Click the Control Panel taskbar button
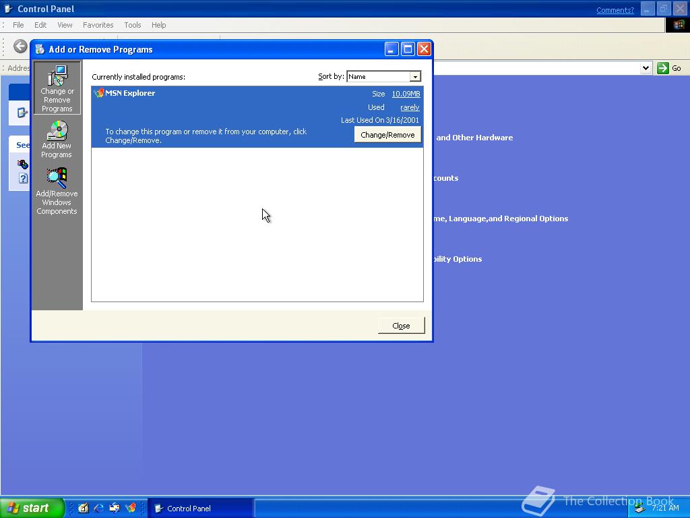Viewport: 690px width, 518px height. (x=200, y=509)
